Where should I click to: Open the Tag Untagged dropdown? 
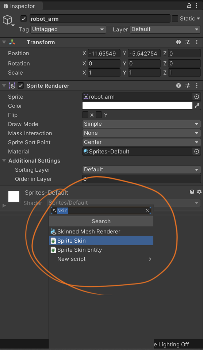click(68, 29)
